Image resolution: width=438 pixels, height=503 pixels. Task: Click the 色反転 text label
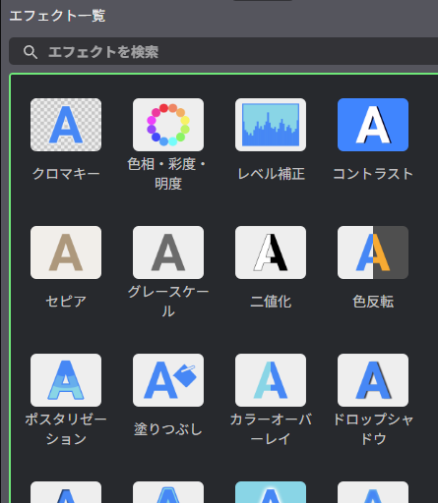[x=373, y=302]
